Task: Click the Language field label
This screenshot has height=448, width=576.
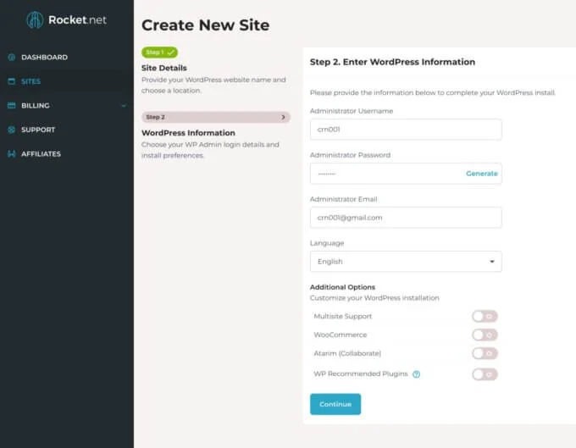Action: (x=327, y=243)
